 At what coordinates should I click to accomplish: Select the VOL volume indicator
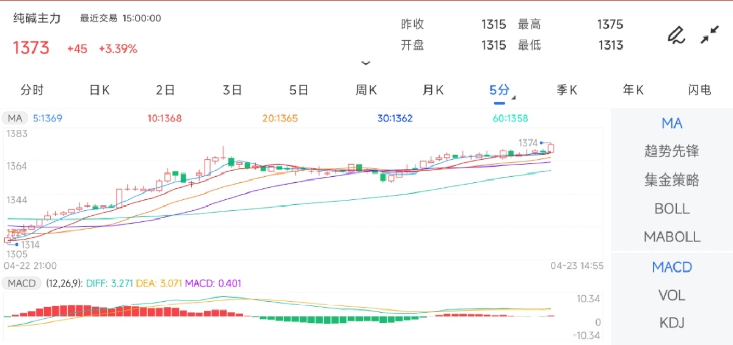pyautogui.click(x=672, y=295)
